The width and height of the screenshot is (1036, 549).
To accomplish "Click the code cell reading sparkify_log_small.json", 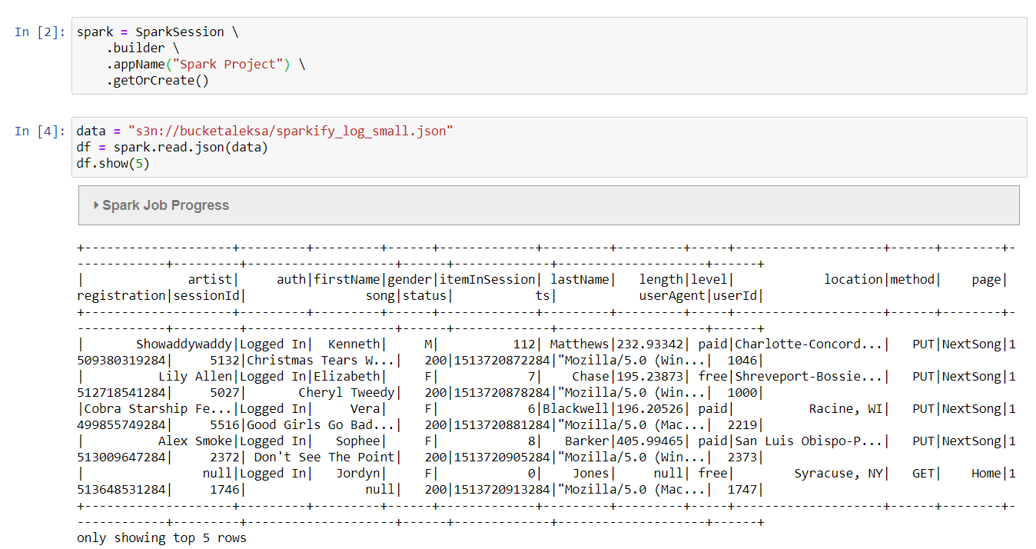I will [x=549, y=148].
